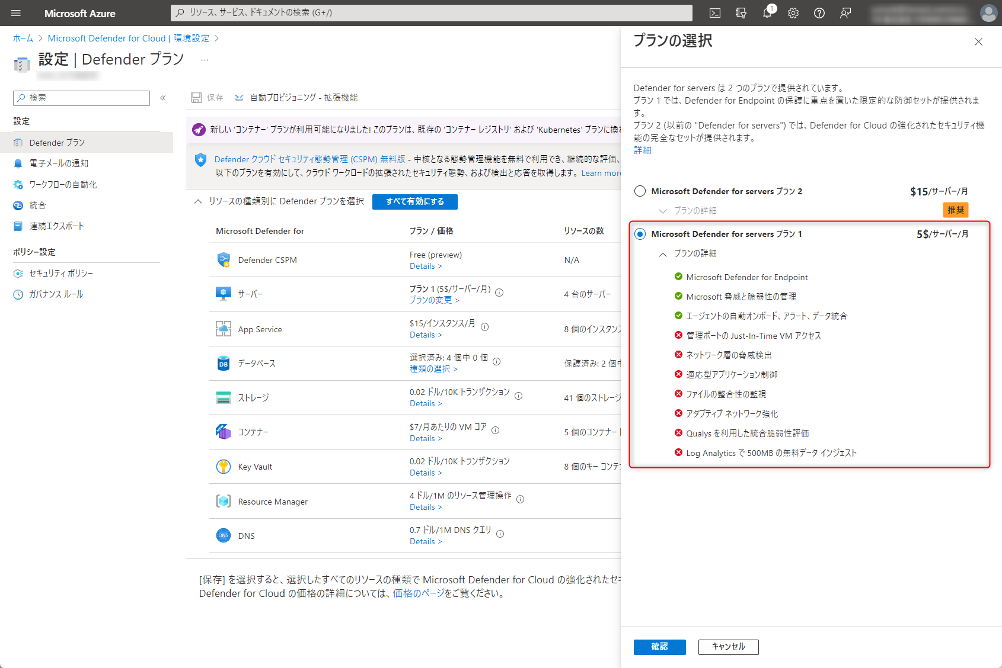Image resolution: width=1002 pixels, height=668 pixels.
Task: Select Microsoft Defender for servers plan 2 radio
Action: (640, 191)
